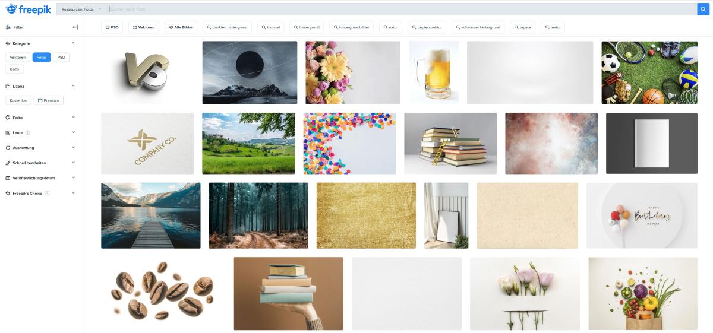Collapse the filter sidebar arrow icon
The image size is (713, 333).
click(x=75, y=27)
